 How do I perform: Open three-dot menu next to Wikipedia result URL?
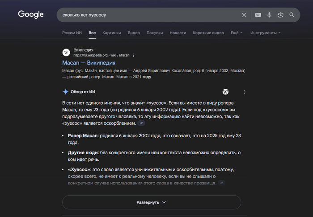pos(133,55)
